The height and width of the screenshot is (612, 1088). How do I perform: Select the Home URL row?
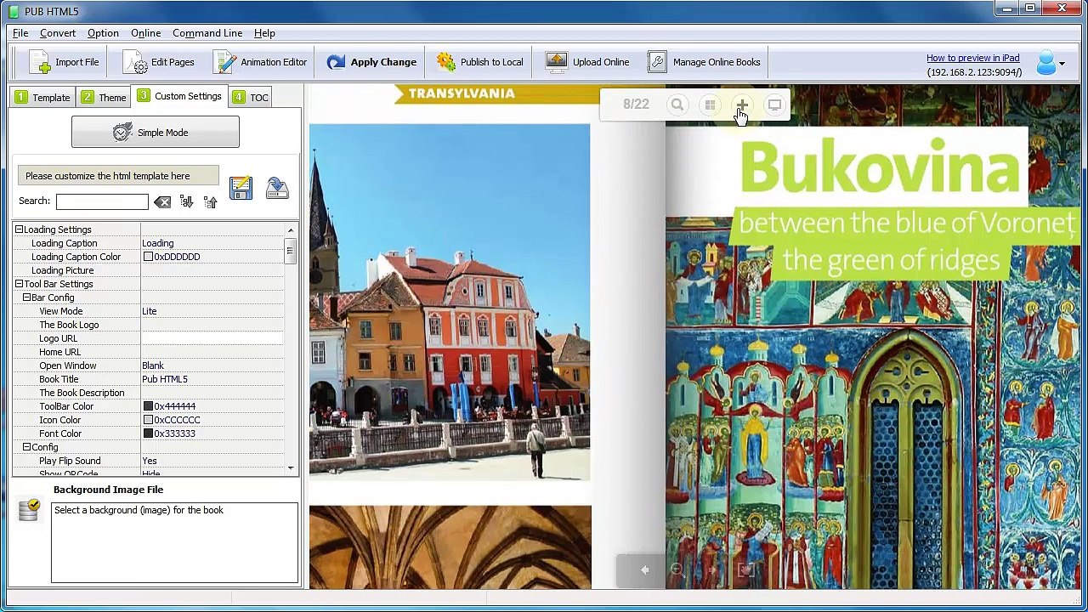pos(149,352)
